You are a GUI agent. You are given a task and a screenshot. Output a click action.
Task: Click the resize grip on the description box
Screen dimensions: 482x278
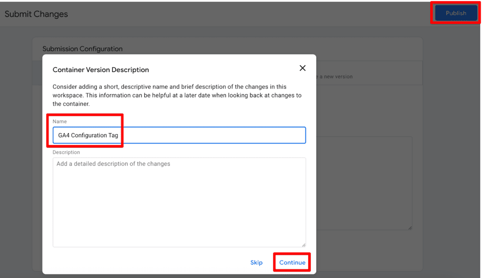303,246
